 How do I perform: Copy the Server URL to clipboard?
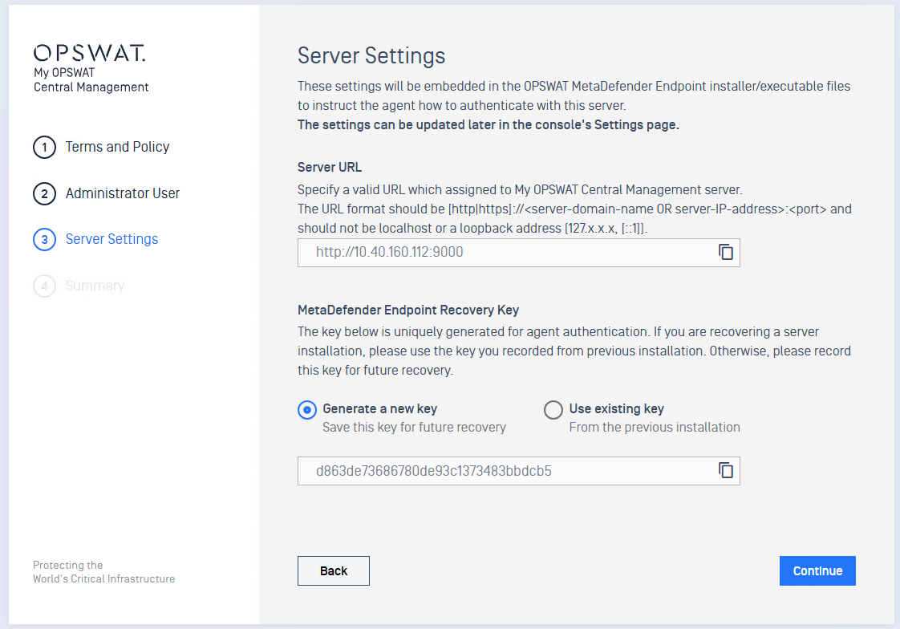coord(725,252)
